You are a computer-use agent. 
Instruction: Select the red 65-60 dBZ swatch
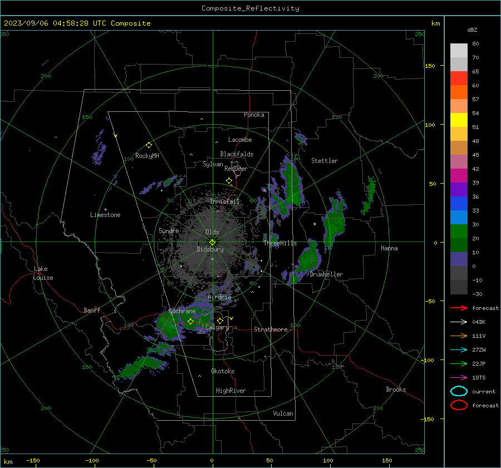[x=459, y=78]
